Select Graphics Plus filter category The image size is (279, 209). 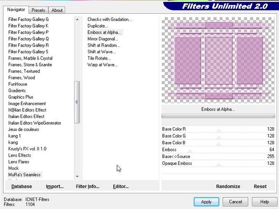coord(21,97)
